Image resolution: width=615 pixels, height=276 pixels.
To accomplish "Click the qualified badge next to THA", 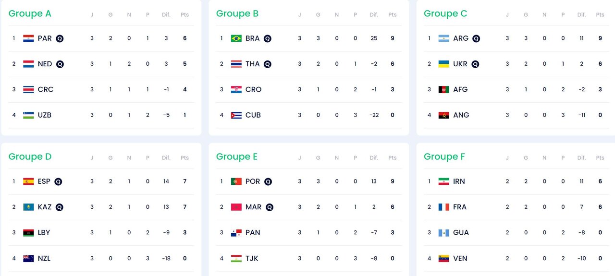I will (x=268, y=64).
